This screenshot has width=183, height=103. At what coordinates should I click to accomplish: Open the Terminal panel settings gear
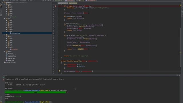click(x=177, y=75)
